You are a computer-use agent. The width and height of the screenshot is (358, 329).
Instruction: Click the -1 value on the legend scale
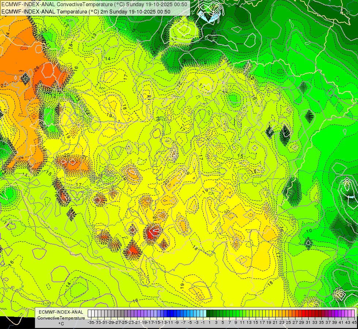[203, 323]
